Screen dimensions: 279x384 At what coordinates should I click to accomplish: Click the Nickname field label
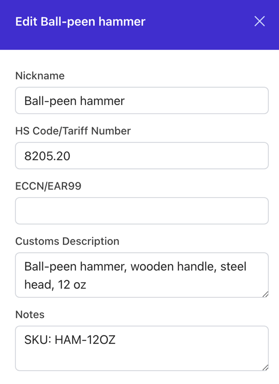click(40, 76)
